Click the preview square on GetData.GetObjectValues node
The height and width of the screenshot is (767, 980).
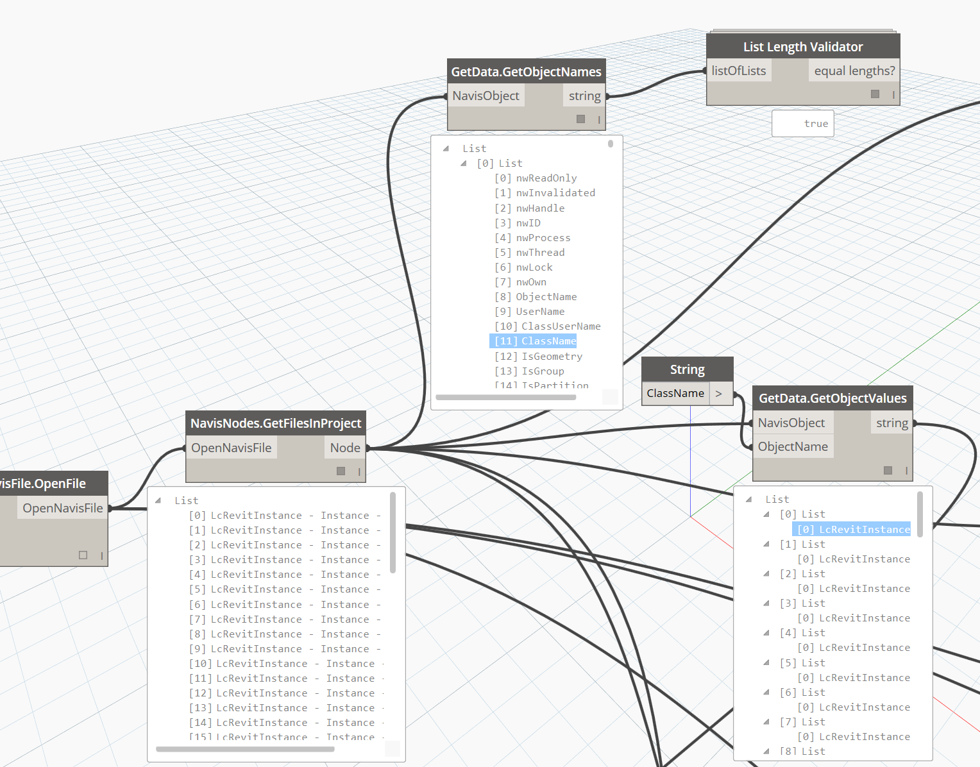click(x=888, y=470)
